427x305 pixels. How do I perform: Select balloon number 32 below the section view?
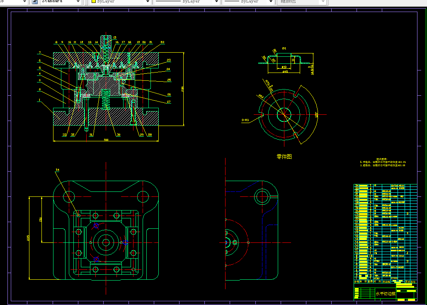73,135
